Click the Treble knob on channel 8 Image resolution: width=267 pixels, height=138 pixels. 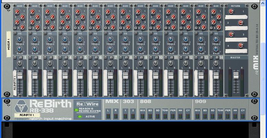(x=125, y=40)
